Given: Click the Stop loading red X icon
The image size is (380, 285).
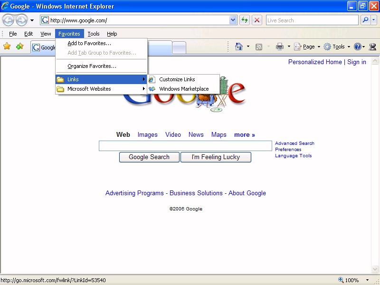Looking at the screenshot, I should (x=257, y=20).
